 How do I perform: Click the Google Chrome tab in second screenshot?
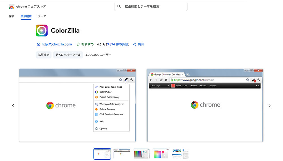coord(167,74)
